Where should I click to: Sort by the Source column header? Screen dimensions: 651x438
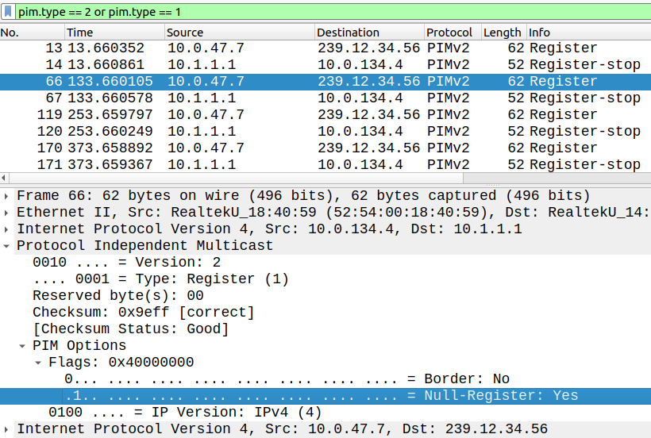coord(240,33)
